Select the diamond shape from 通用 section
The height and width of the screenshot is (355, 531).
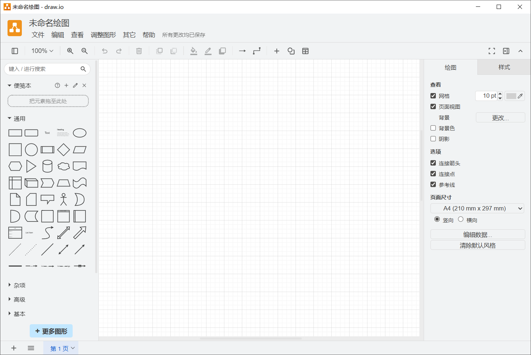(63, 150)
